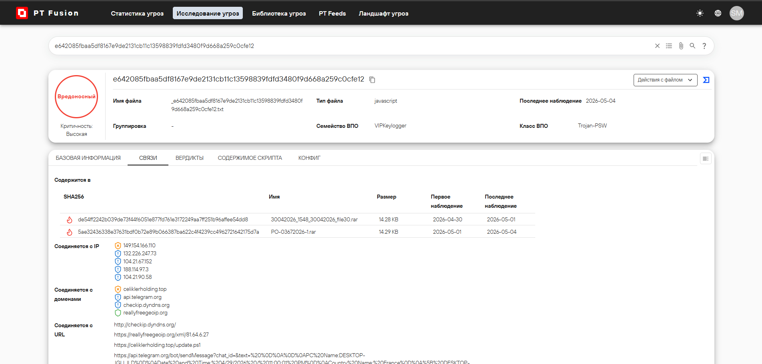Image resolution: width=762 pixels, height=364 pixels.
Task: Click the 'Размер' column header
Action: point(386,197)
